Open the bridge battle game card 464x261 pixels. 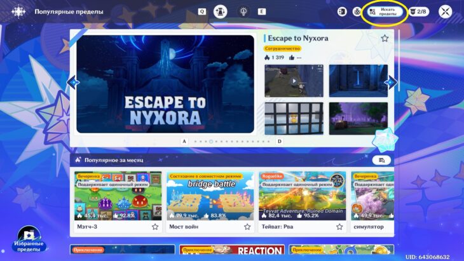click(x=210, y=201)
